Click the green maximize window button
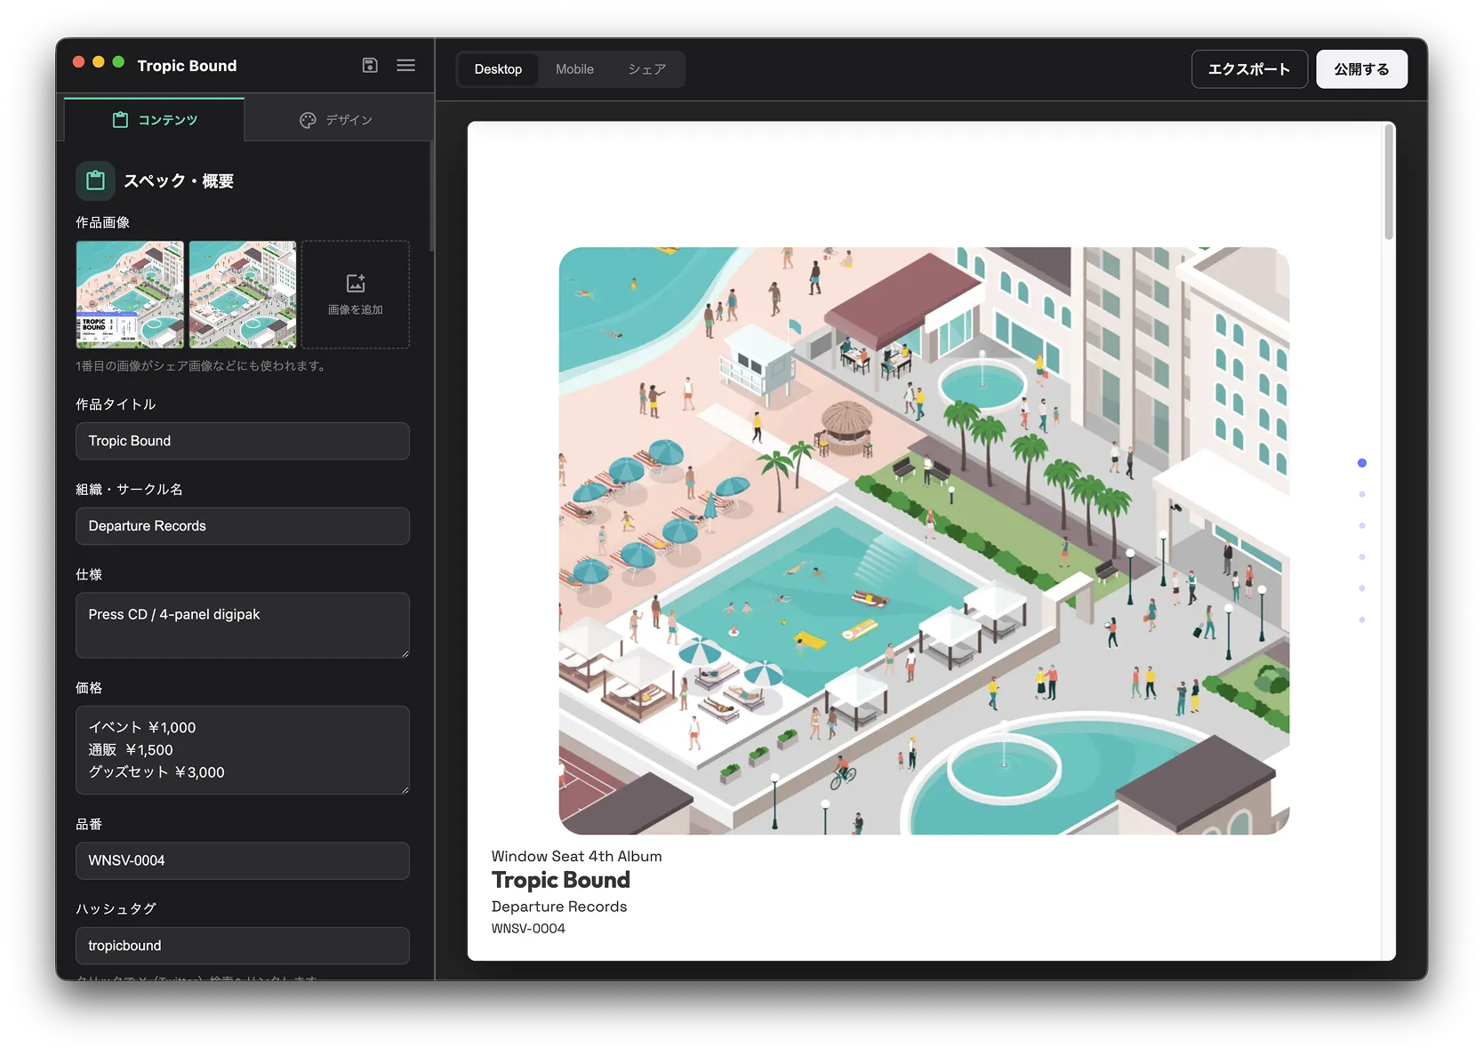 (118, 61)
